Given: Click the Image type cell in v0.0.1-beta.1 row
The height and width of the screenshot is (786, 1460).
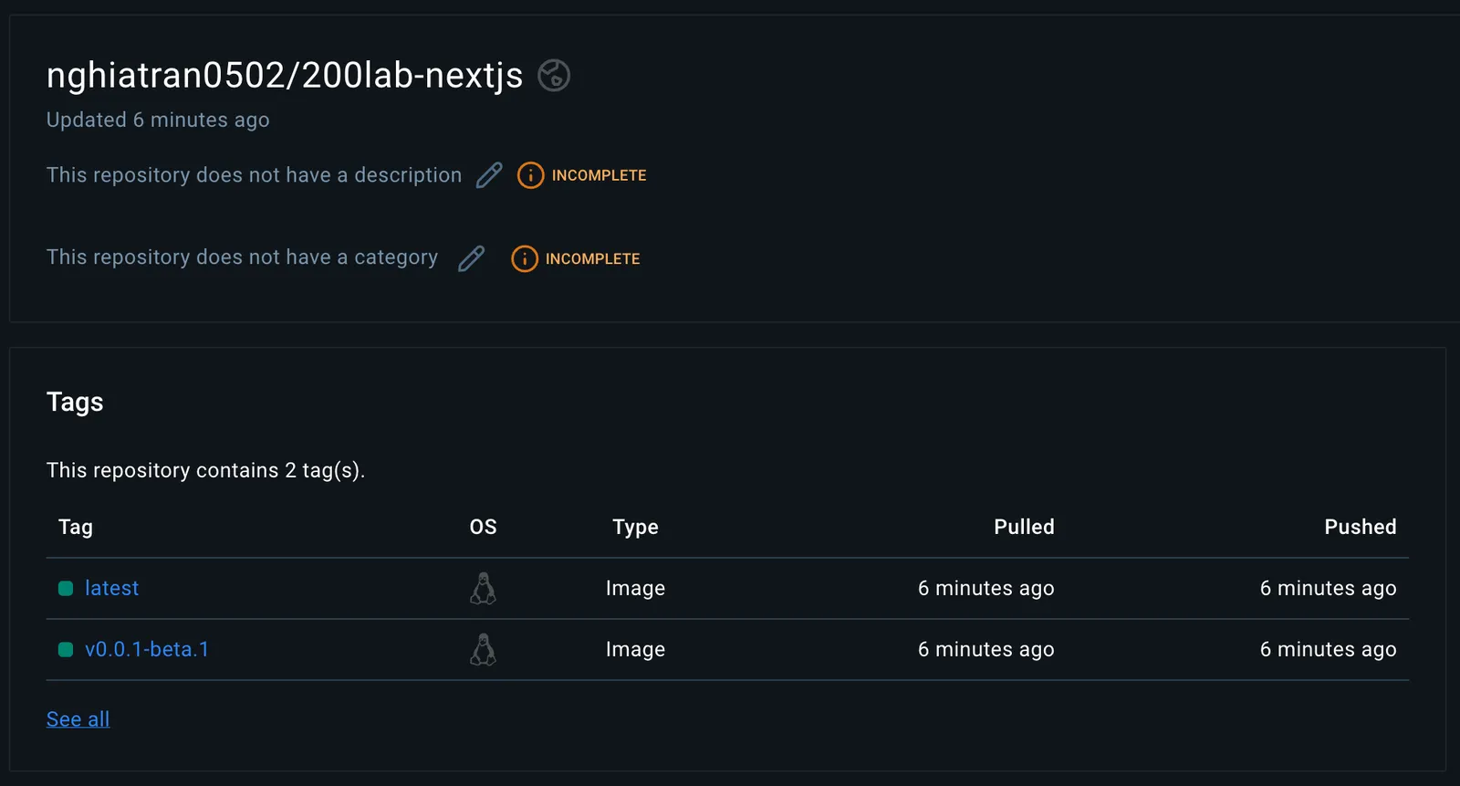Looking at the screenshot, I should coord(635,649).
